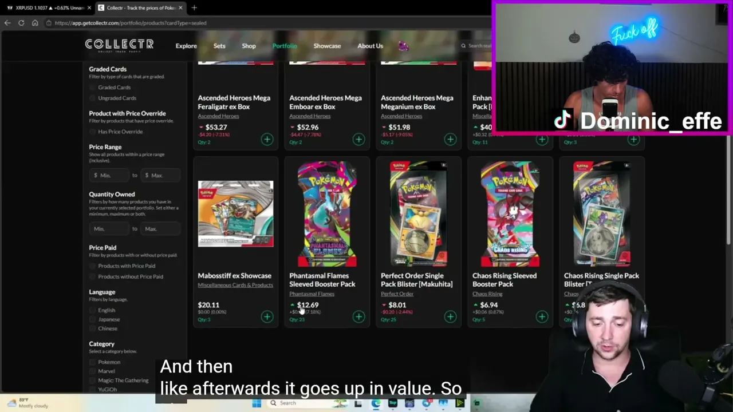Close the XRPUSD browser tab
Image resolution: width=733 pixels, height=412 pixels.
89,7
